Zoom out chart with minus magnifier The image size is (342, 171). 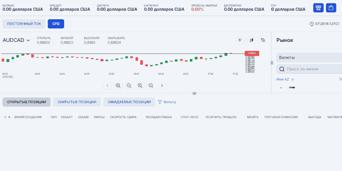point(129,85)
